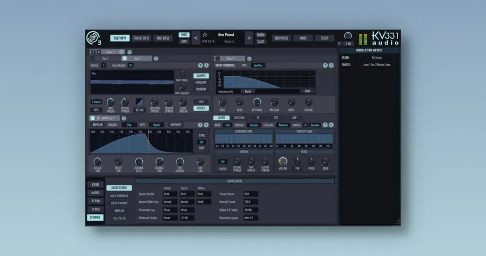486x256 pixels.
Task: Open help icon in the Layer mode bar
Action: click(325, 125)
